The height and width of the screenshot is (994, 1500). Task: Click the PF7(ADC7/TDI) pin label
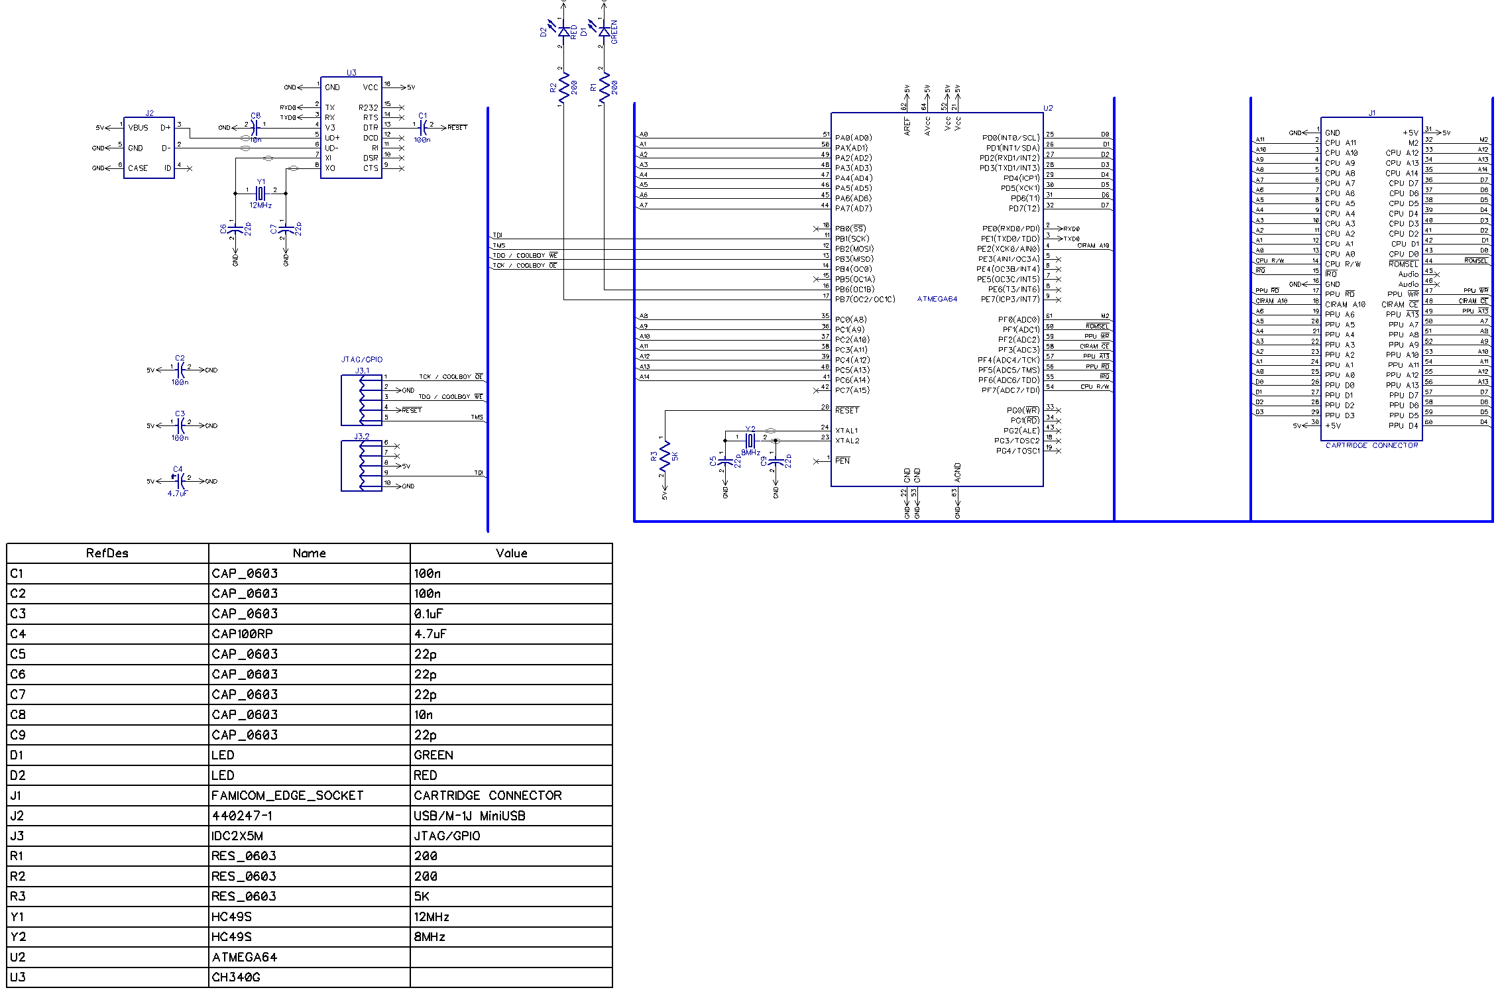1011,390
